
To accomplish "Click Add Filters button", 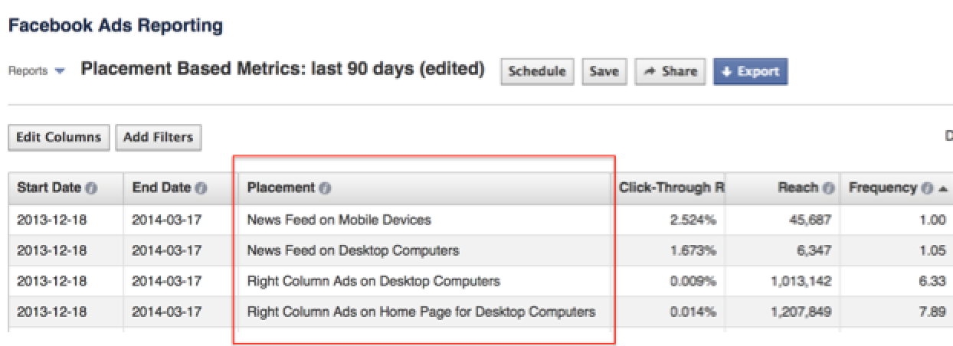I will coord(159,138).
